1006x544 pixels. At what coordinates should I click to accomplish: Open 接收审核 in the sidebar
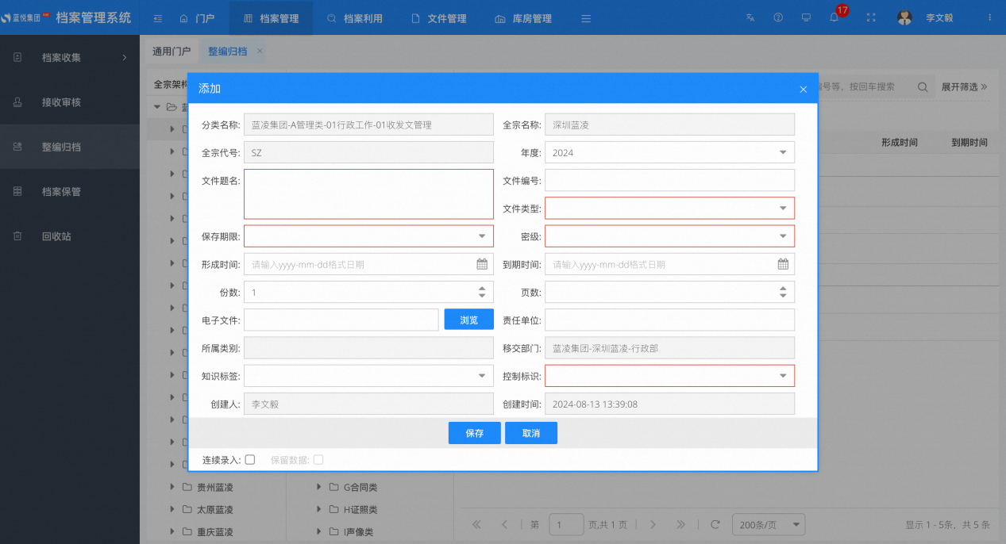70,102
